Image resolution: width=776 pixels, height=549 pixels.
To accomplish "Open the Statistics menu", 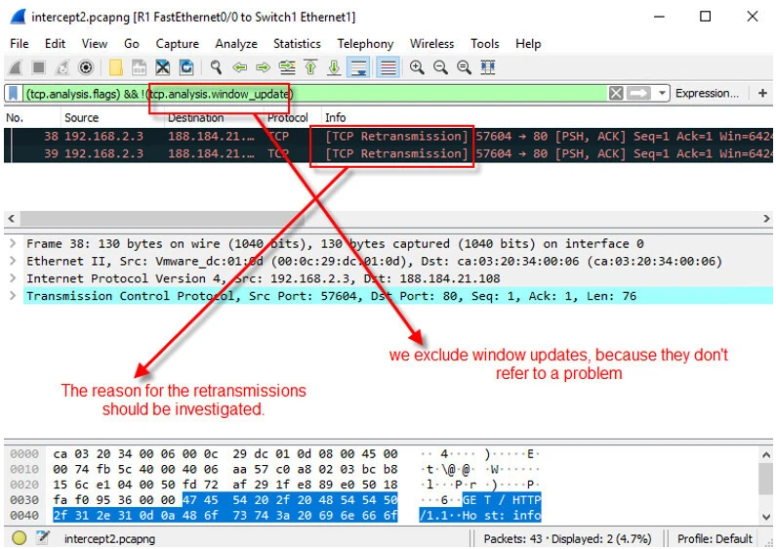I will 297,44.
